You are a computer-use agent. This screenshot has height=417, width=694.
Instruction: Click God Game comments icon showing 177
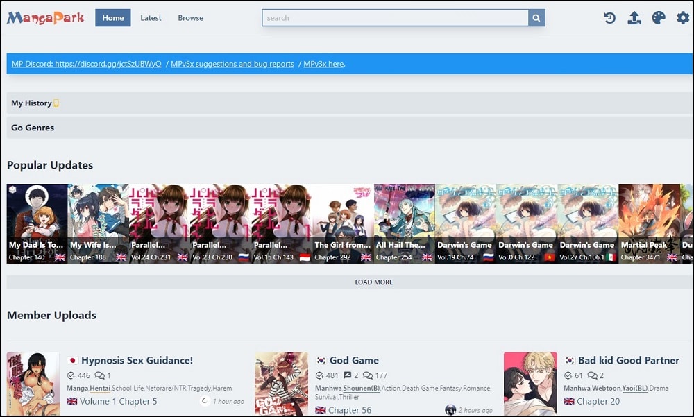click(x=367, y=375)
